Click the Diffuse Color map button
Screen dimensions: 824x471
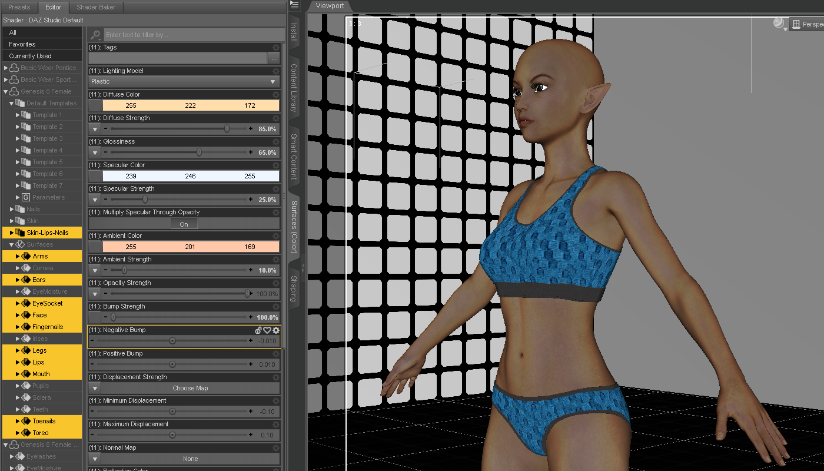[x=95, y=105]
